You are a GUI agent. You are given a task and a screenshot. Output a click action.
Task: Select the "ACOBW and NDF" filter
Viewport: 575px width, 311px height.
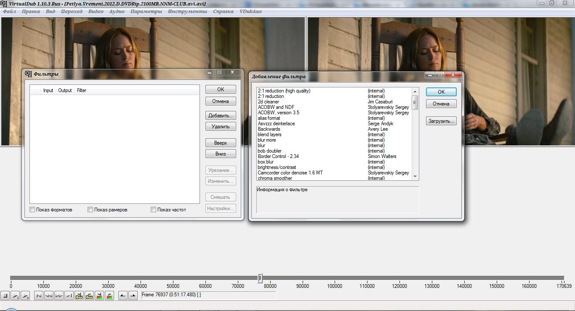coord(333,107)
